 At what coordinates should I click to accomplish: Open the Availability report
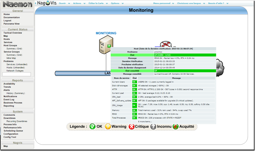[9, 84]
